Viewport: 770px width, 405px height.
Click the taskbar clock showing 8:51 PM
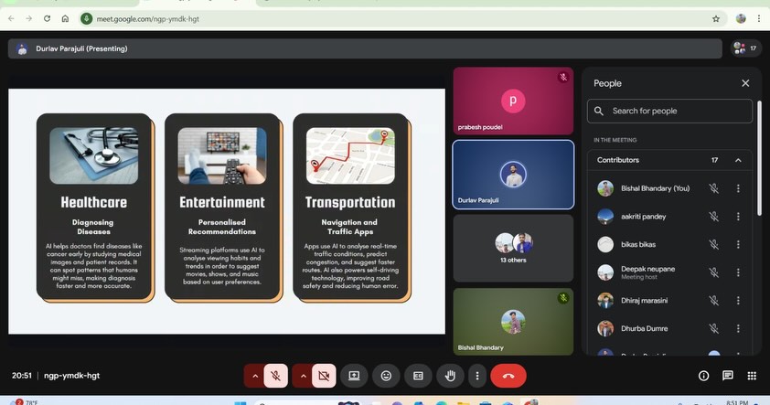(738, 402)
